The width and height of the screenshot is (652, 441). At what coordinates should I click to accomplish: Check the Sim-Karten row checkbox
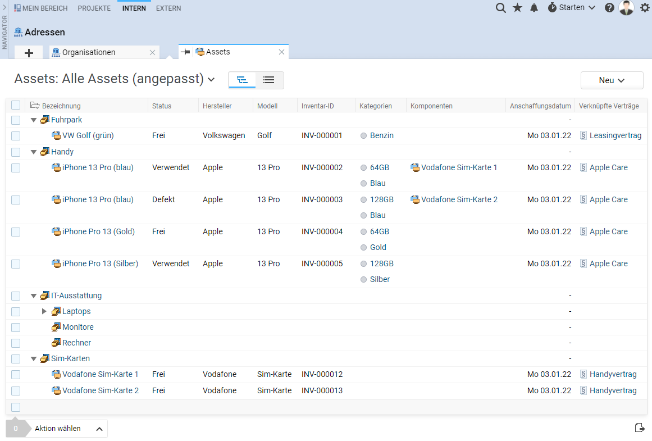tap(16, 359)
